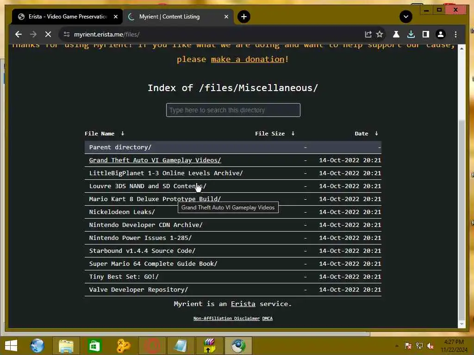Image resolution: width=474 pixels, height=355 pixels.
Task: Click the scrollbar up arrow
Action: [462, 48]
